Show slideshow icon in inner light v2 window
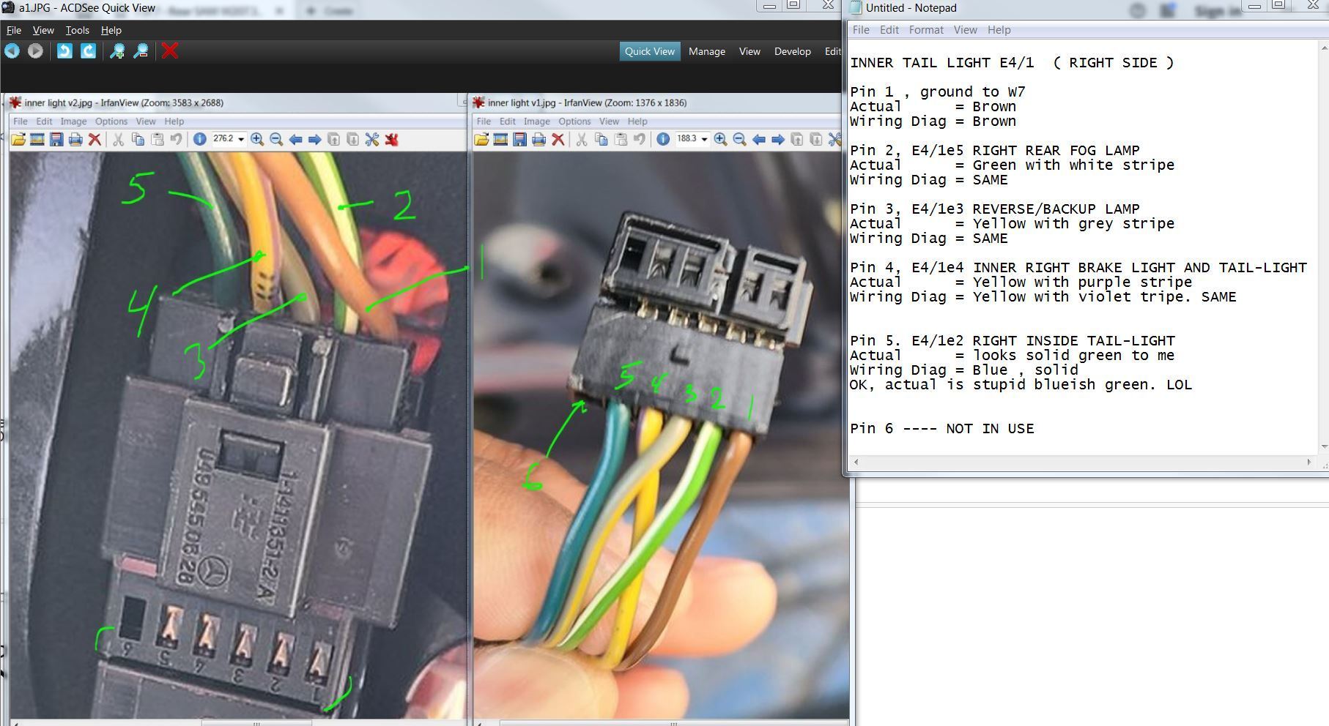Screen dimensions: 1329x726 (37, 139)
